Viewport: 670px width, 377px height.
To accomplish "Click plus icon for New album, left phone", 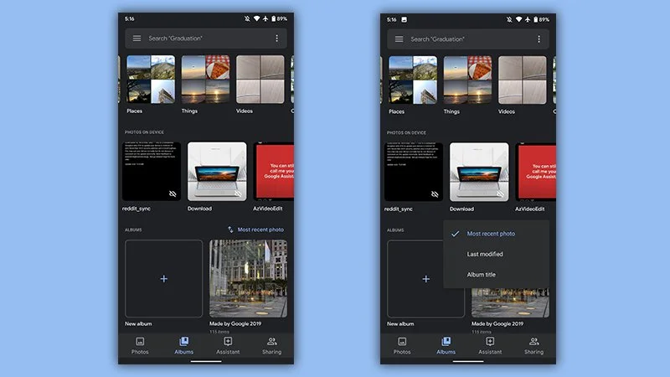I will tap(163, 279).
